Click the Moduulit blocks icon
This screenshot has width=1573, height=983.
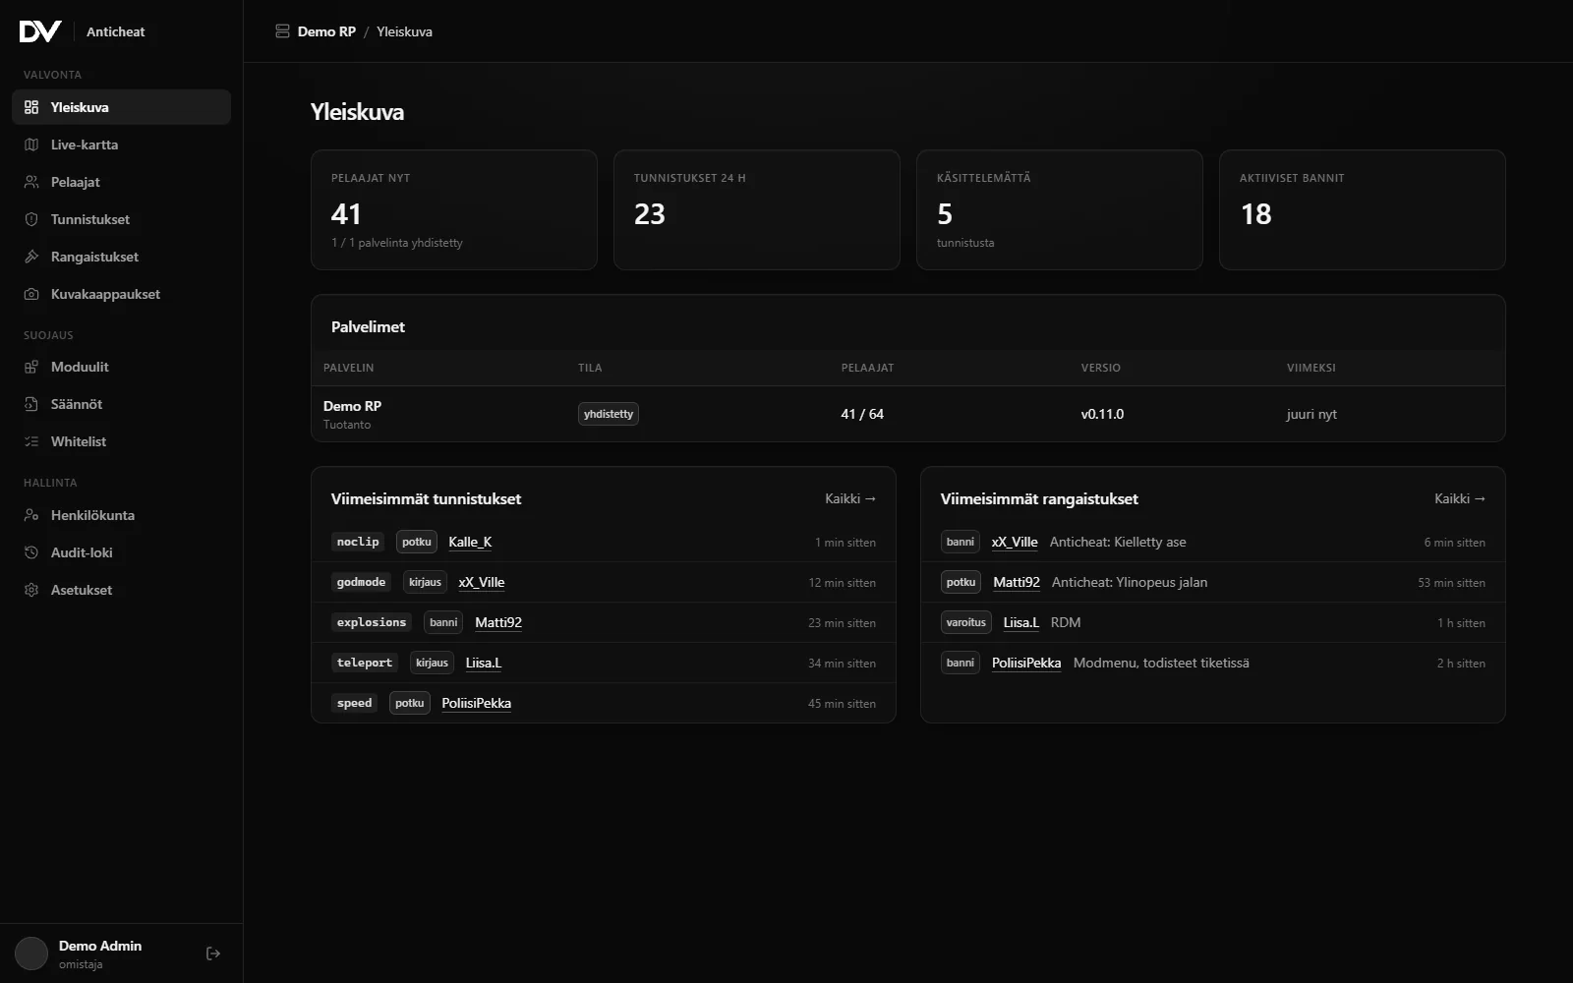(x=31, y=367)
